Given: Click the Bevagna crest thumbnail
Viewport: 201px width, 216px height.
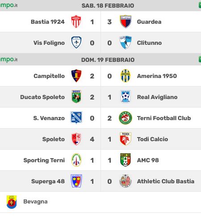Looking at the screenshot, I should point(12,202).
